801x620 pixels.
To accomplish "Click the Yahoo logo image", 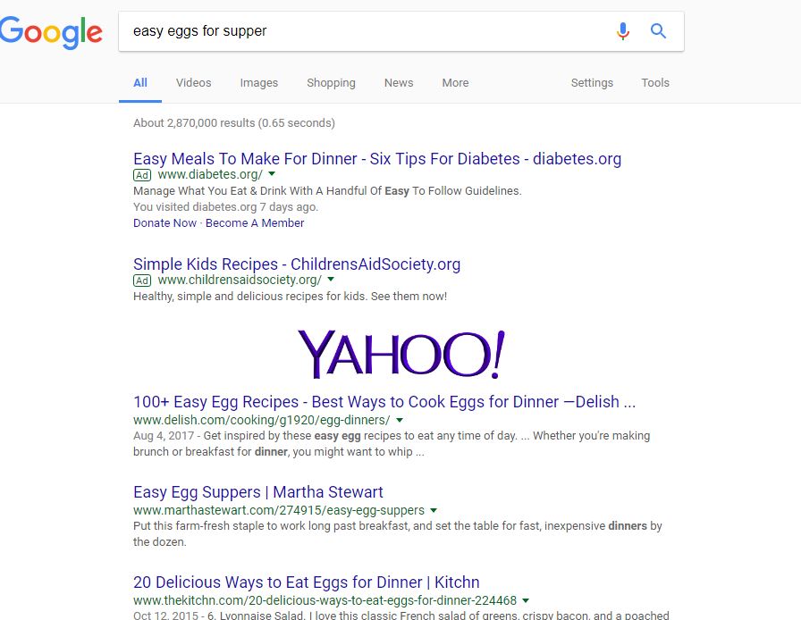I will pyautogui.click(x=401, y=354).
